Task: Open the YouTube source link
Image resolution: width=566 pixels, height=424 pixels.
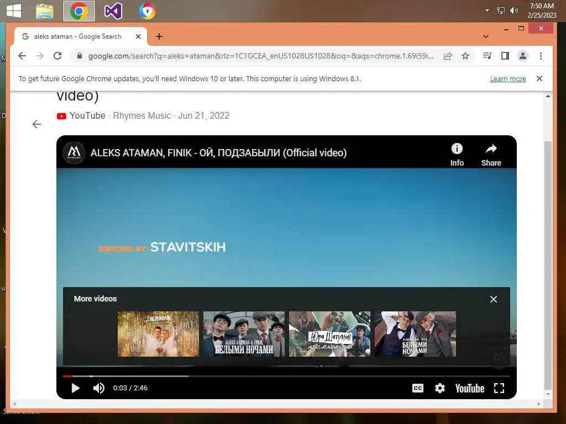Action: tap(81, 116)
